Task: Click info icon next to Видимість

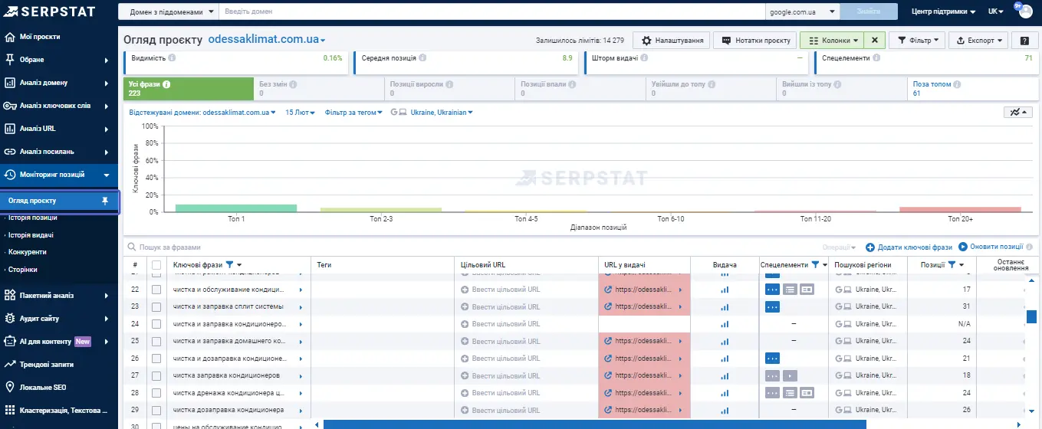Action: (172, 57)
